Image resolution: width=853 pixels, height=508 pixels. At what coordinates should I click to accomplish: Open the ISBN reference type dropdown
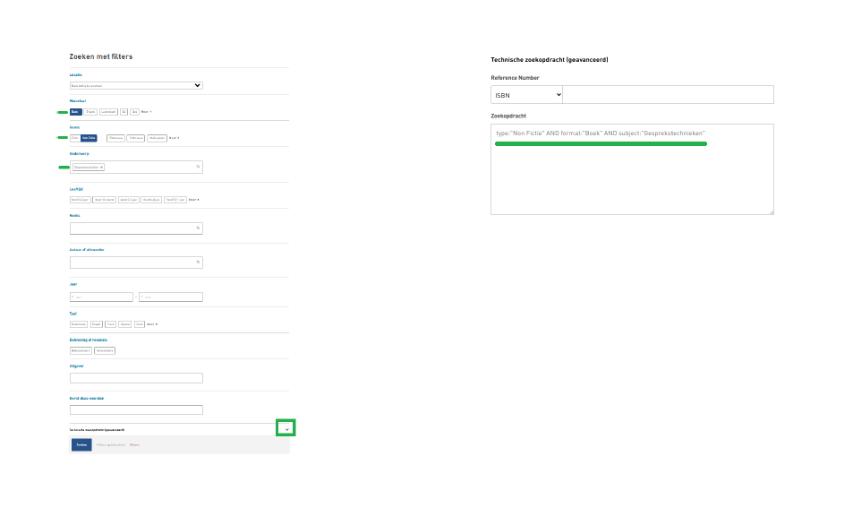(x=526, y=95)
